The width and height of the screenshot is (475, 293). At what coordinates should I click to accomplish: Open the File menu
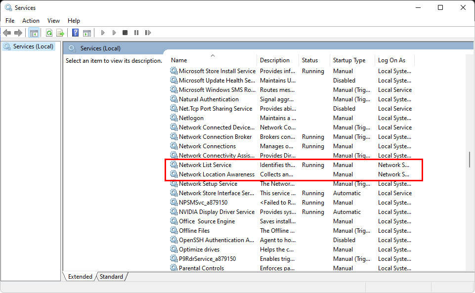click(10, 21)
